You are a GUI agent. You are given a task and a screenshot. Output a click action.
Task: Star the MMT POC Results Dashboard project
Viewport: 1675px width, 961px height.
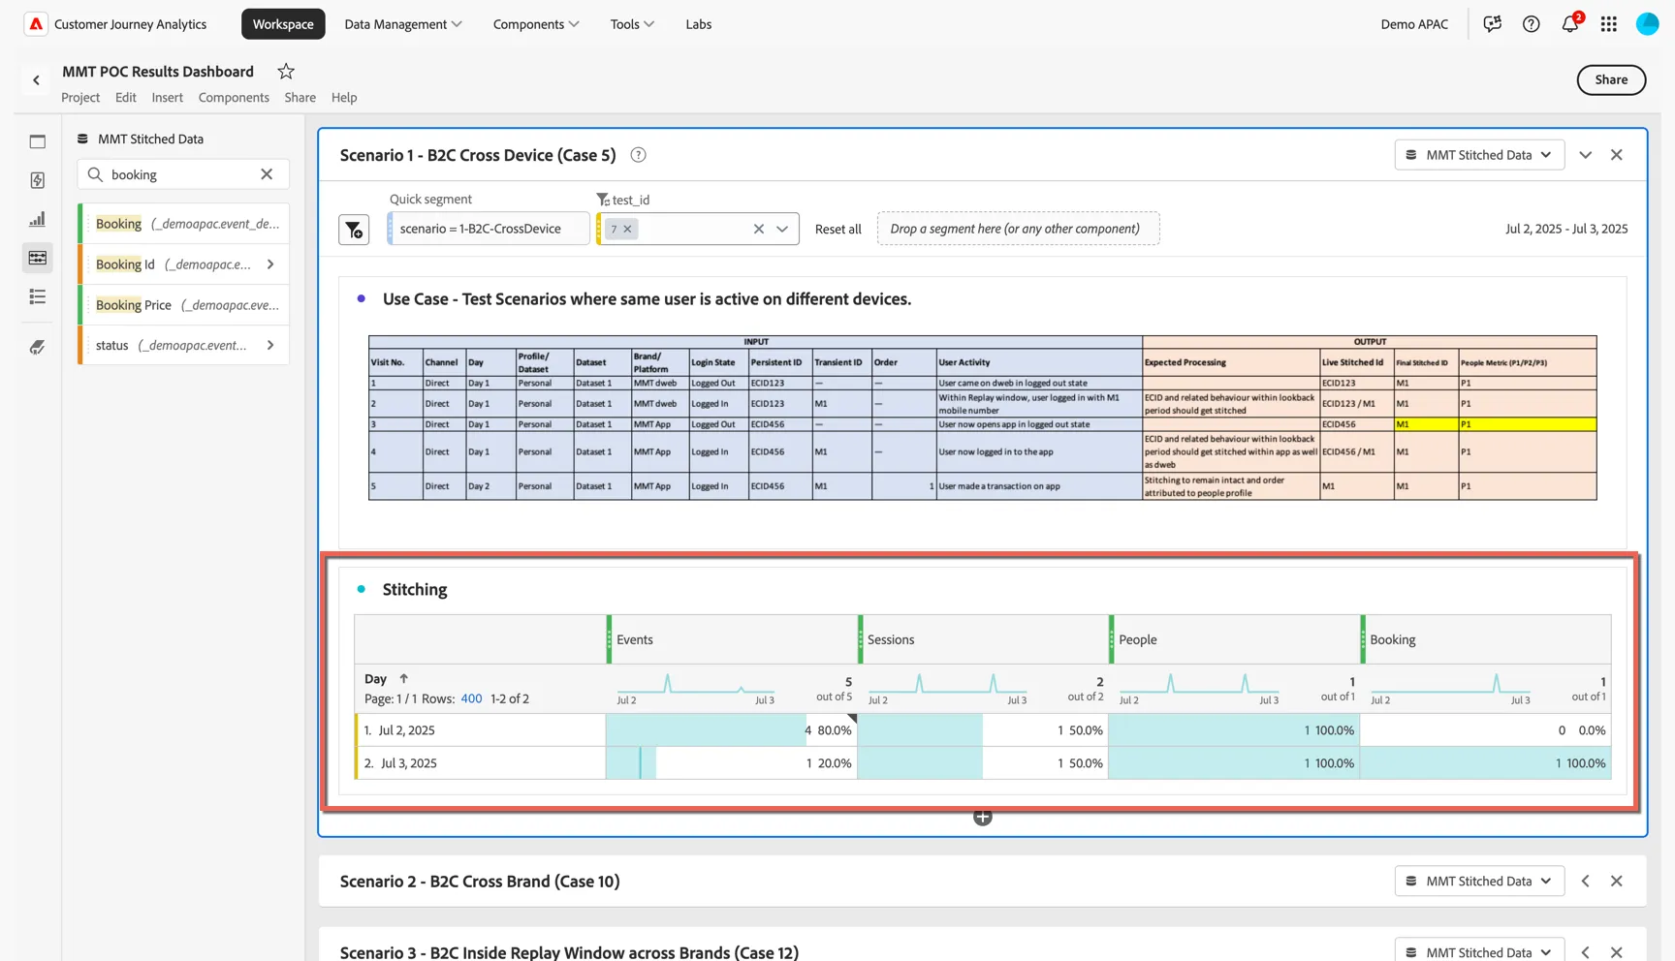tap(286, 71)
